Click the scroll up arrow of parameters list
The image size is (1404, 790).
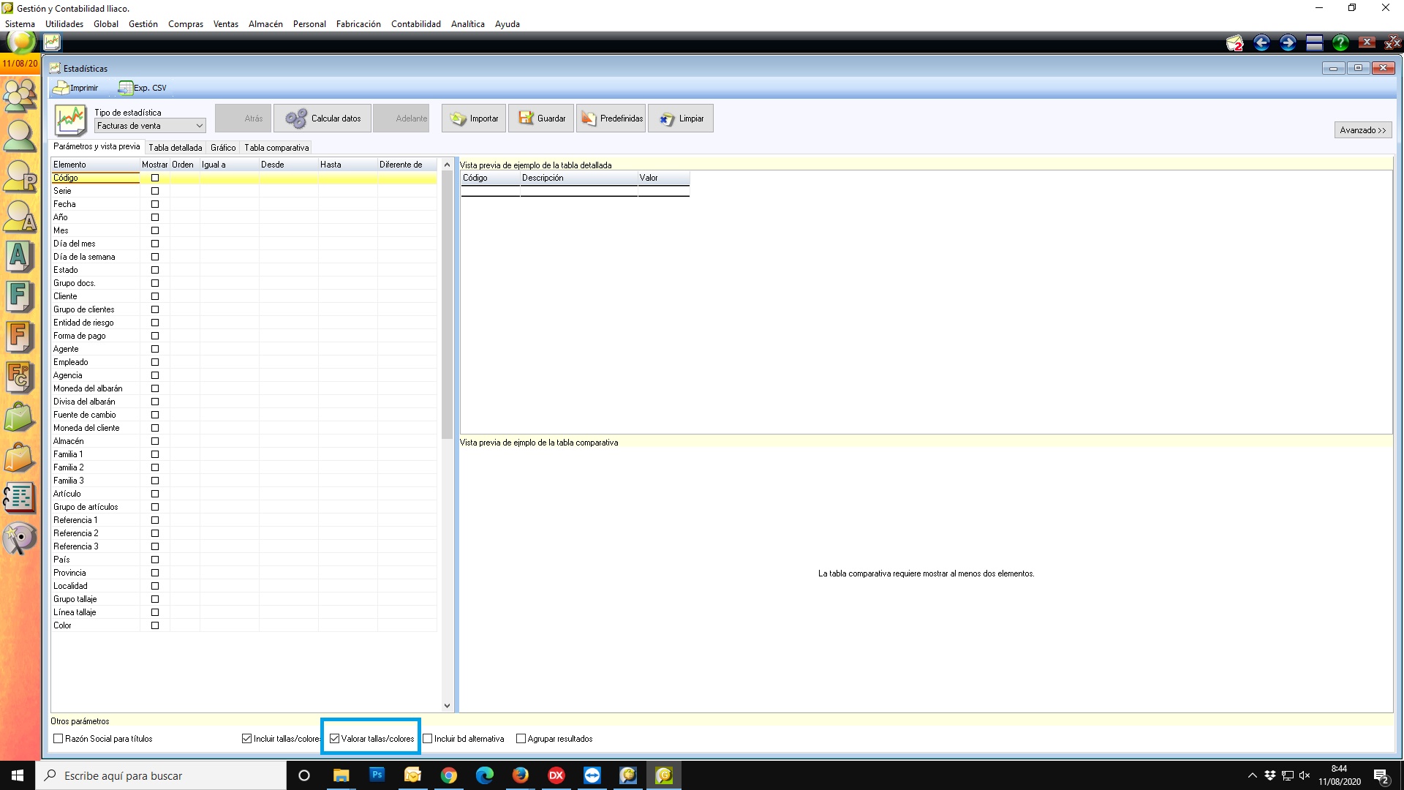point(447,165)
